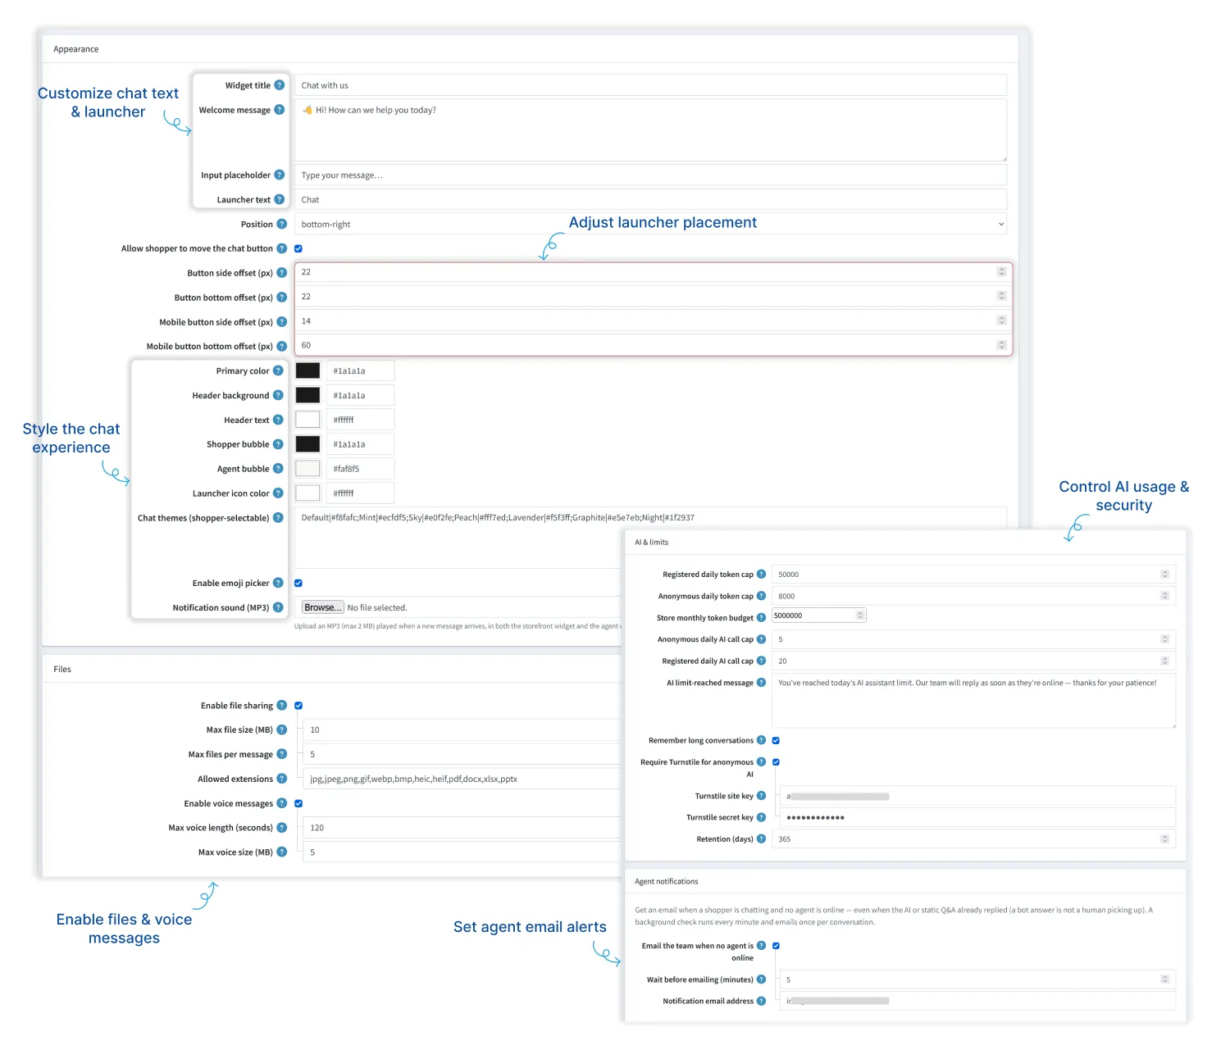Toggle Remember long conversations checkbox
The image size is (1230, 1045).
(x=776, y=740)
